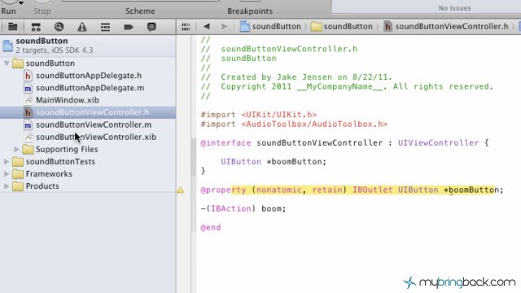The image size is (521, 293).
Task: Go forward with the right arrow
Action: click(225, 26)
